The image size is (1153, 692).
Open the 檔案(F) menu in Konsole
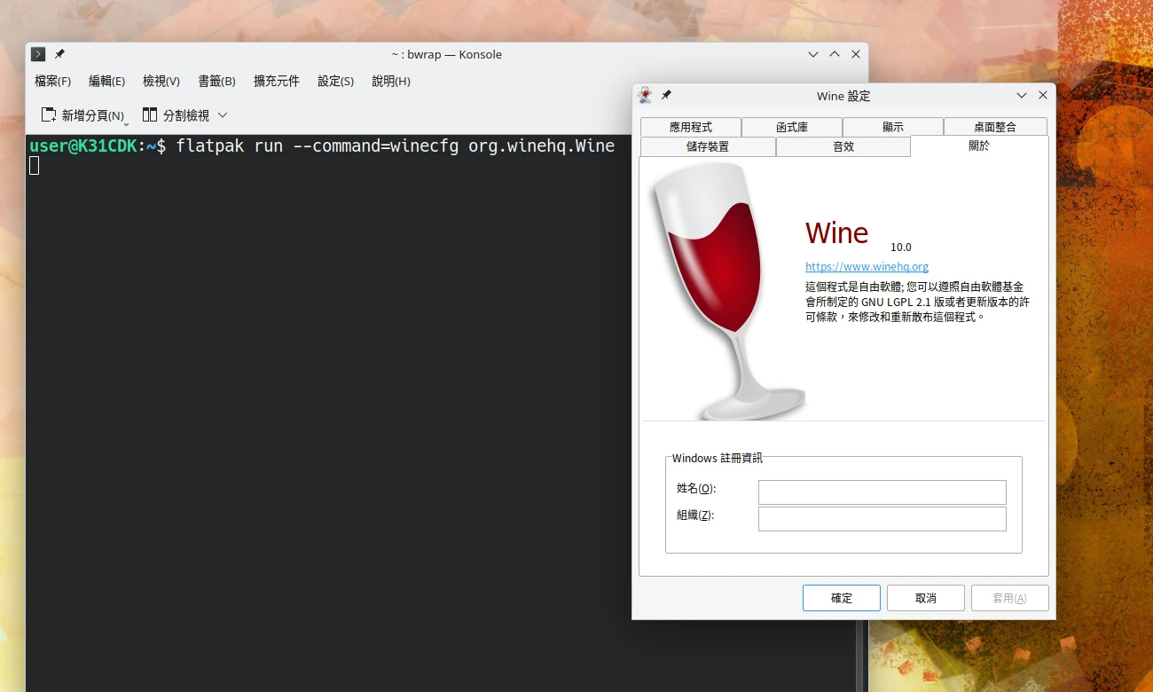[52, 81]
